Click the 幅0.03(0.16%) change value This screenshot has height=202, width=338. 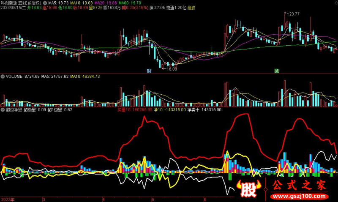[x=135, y=8]
